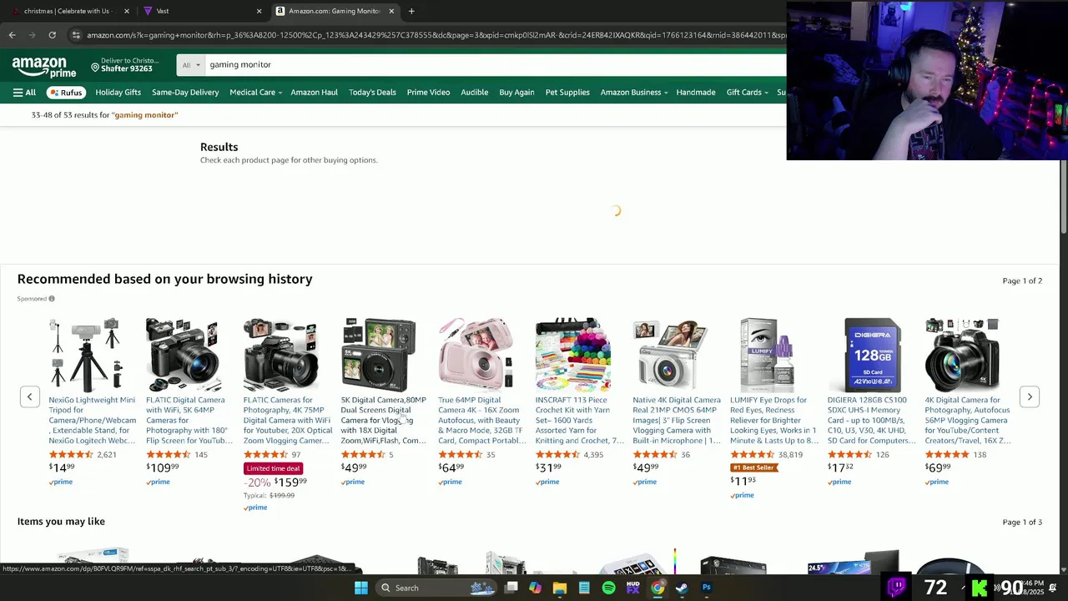1068x601 pixels.
Task: Go to Prime Video
Action: pos(428,93)
